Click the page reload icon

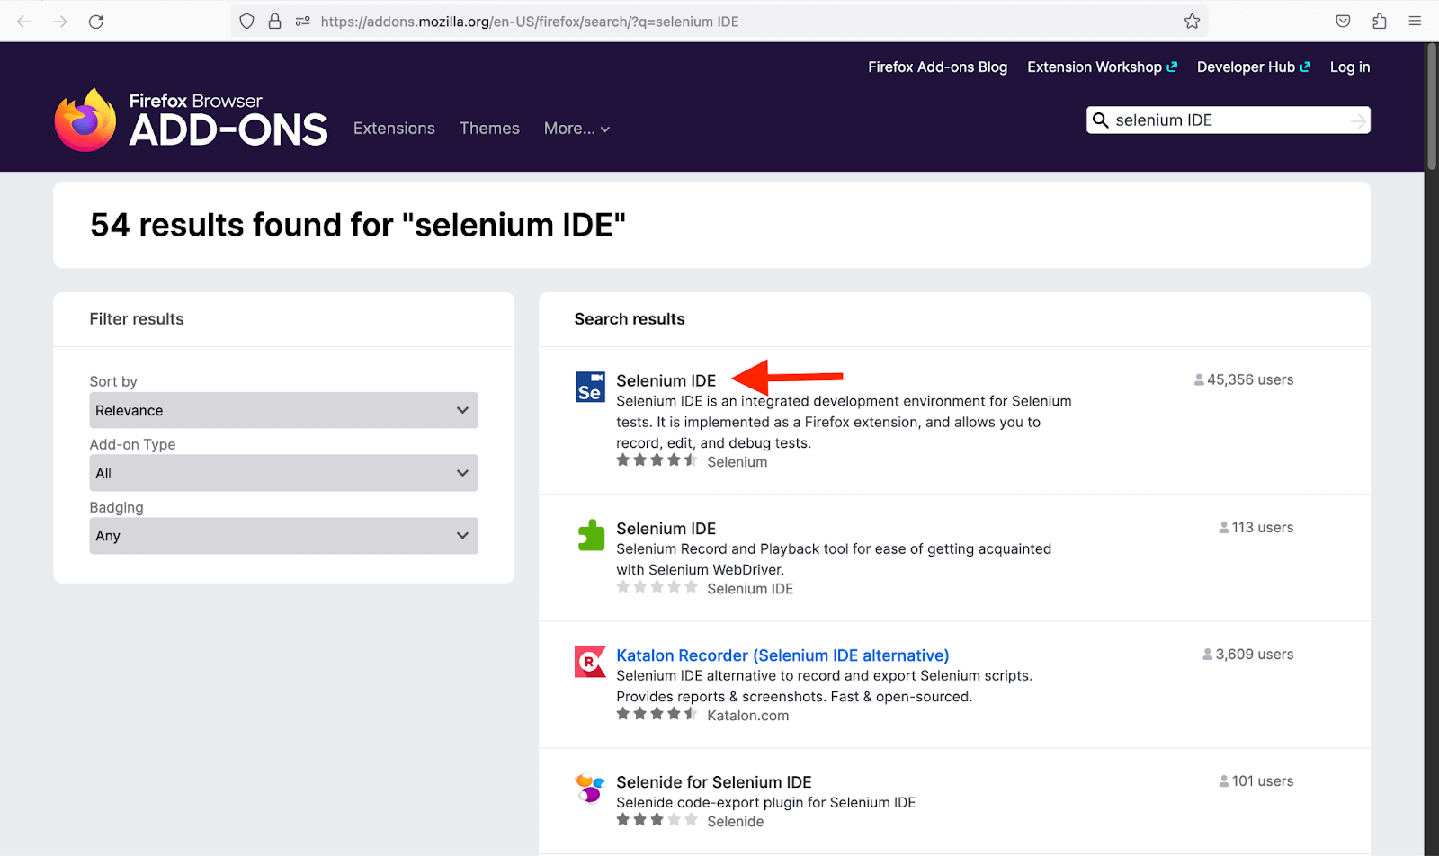[x=95, y=21]
